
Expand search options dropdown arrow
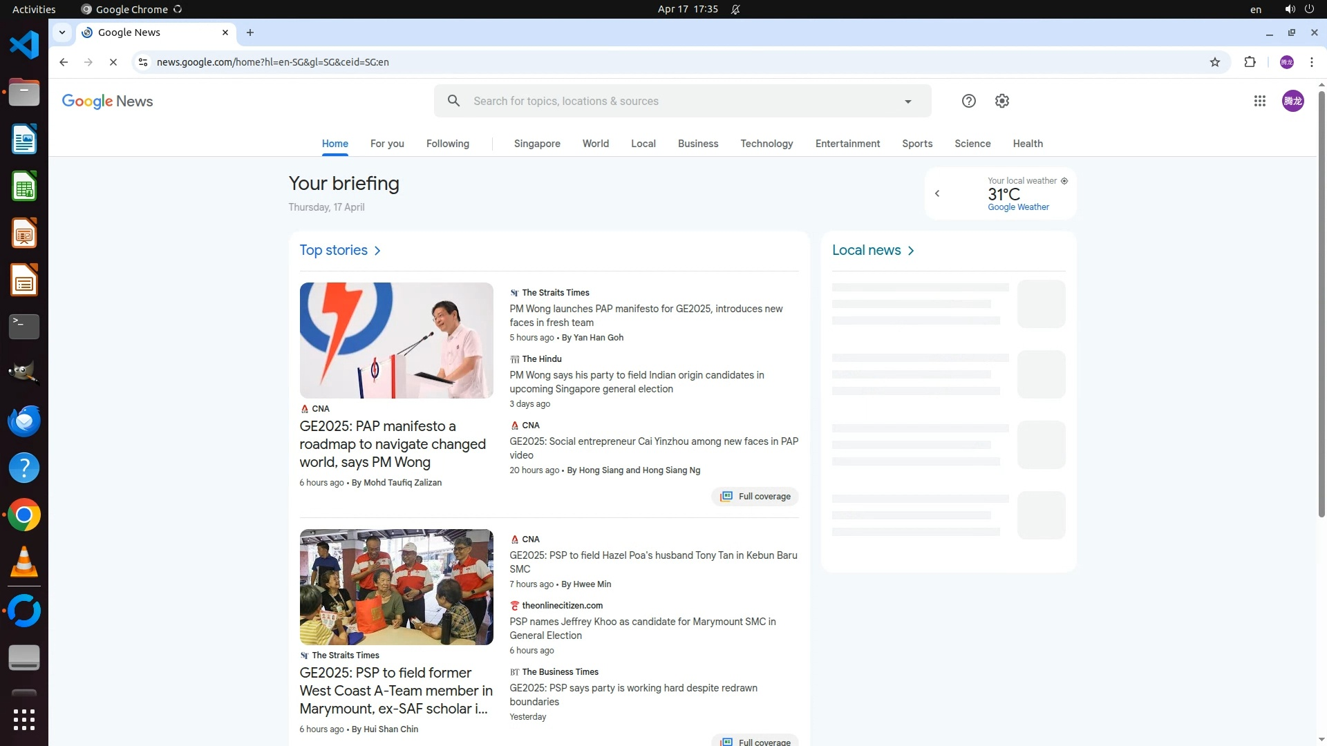pos(907,102)
